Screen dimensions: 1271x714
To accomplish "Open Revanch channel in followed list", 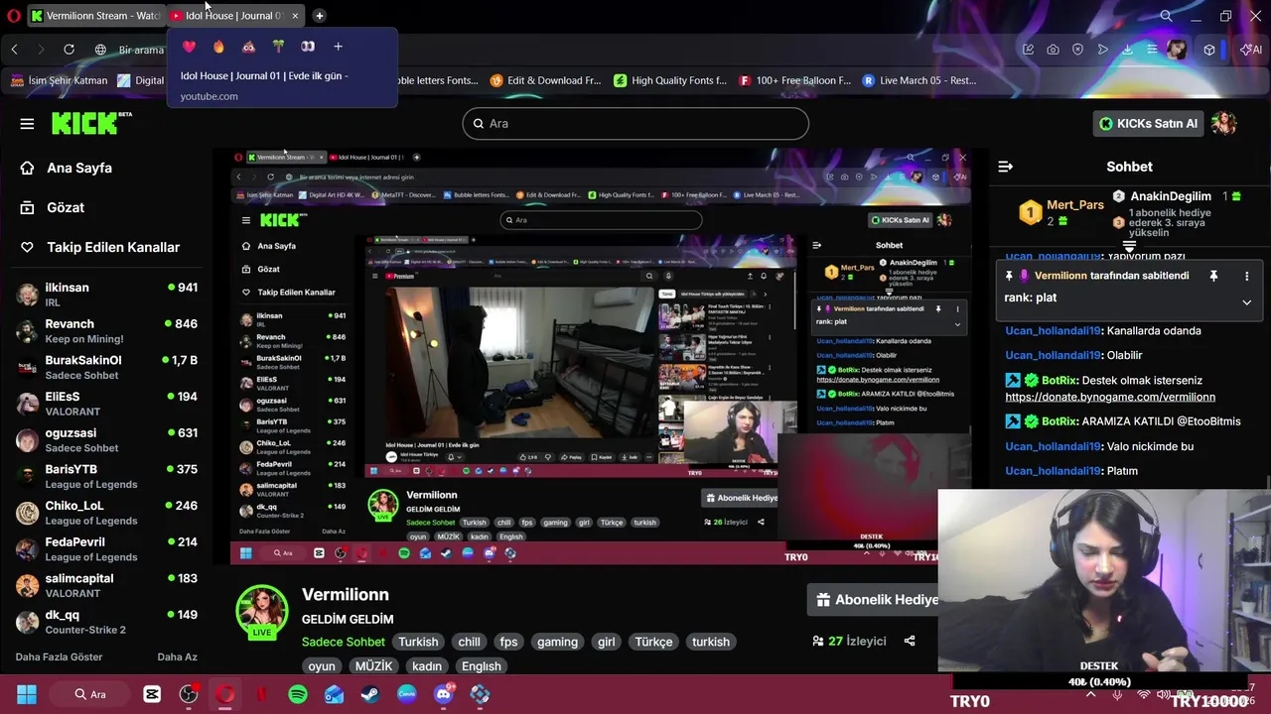I will pyautogui.click(x=107, y=331).
